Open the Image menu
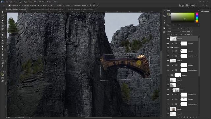 (x=15, y=2)
